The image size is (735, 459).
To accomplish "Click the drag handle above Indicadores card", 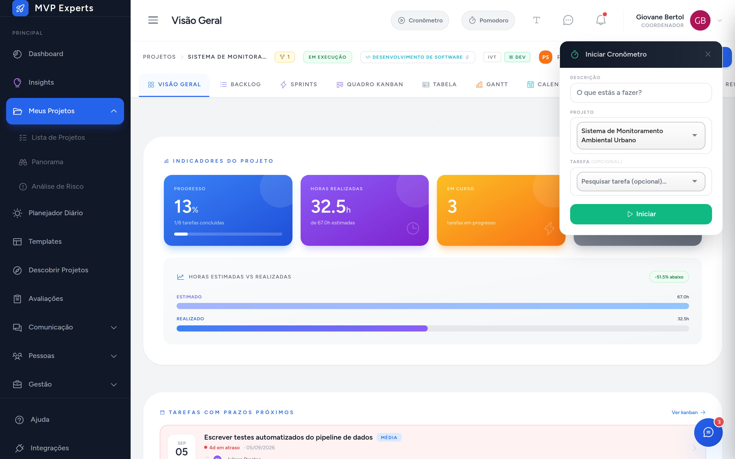I will (433, 128).
